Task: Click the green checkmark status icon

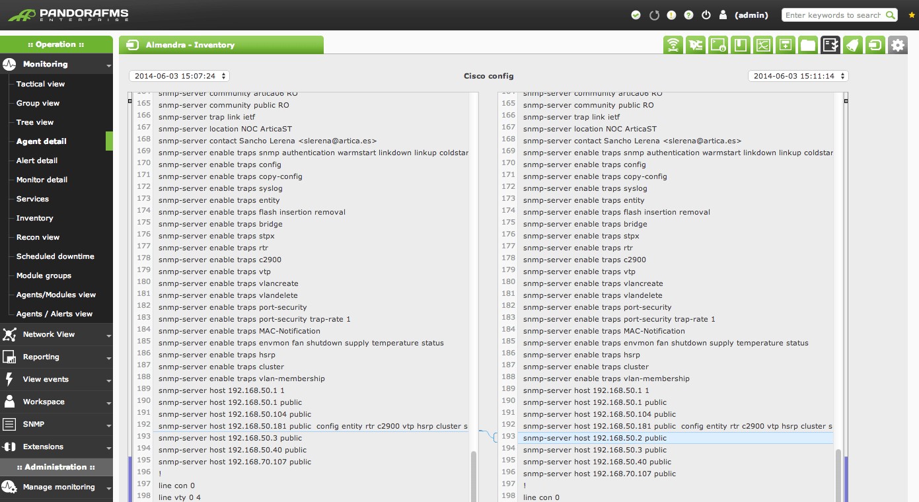Action: (x=636, y=15)
